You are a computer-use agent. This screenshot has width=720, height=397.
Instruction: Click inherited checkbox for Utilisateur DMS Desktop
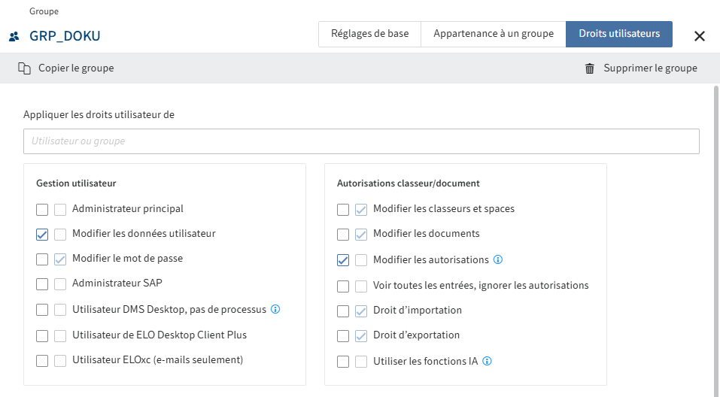pos(60,310)
